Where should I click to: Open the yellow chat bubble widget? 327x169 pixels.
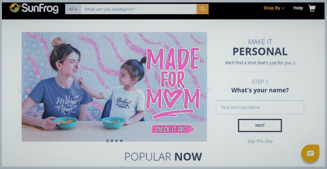tap(310, 154)
